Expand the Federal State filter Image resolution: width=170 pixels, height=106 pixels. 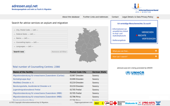tap(40, 34)
